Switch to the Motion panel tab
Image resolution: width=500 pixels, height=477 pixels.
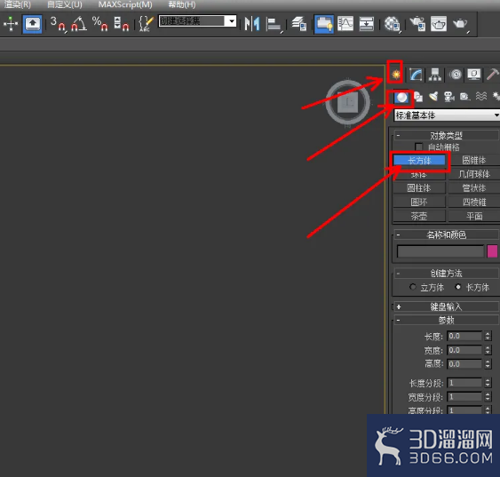click(456, 75)
